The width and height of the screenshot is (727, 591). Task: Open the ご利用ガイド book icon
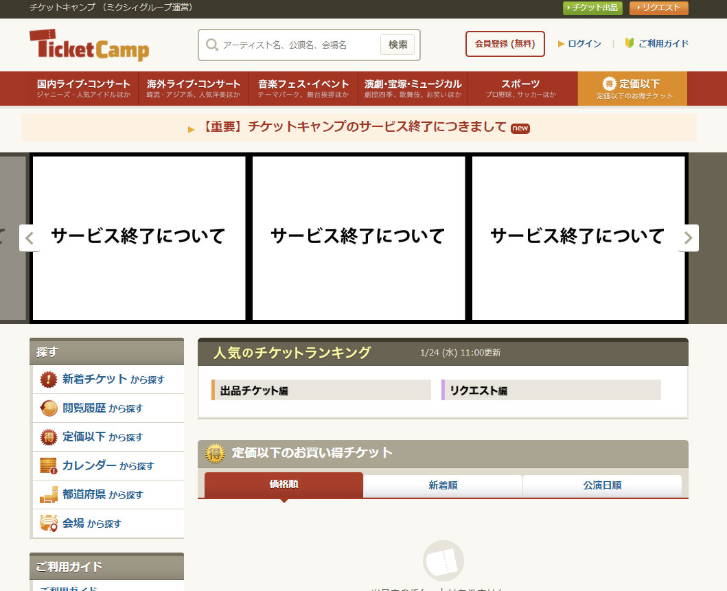click(629, 43)
